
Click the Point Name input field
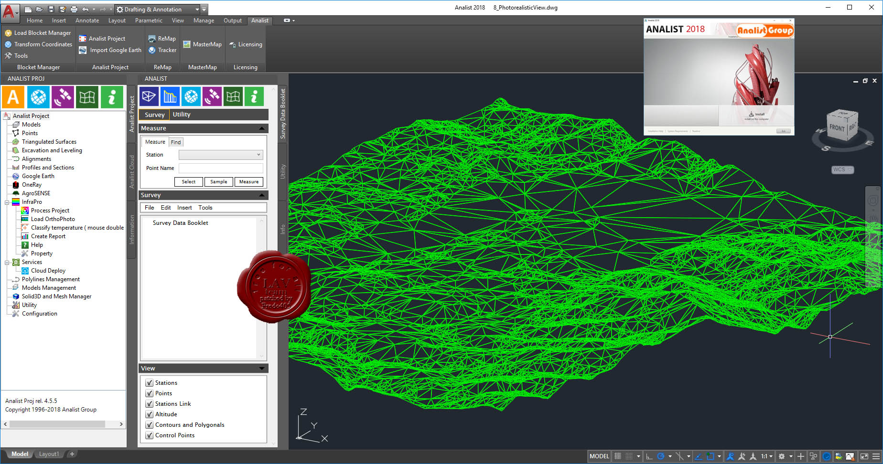221,168
